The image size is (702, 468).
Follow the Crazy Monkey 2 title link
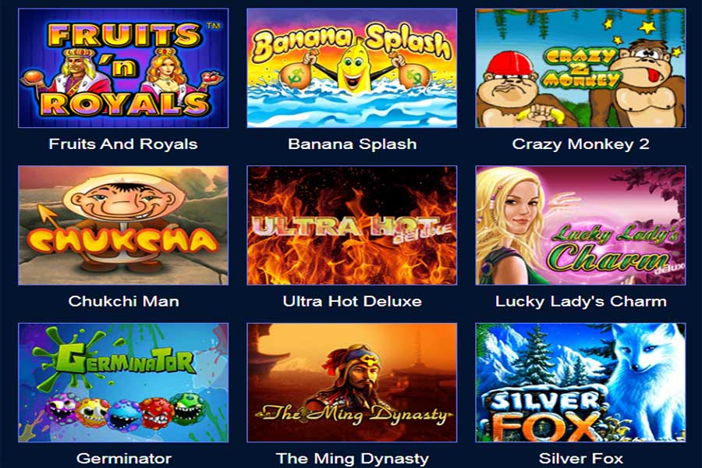click(x=580, y=144)
